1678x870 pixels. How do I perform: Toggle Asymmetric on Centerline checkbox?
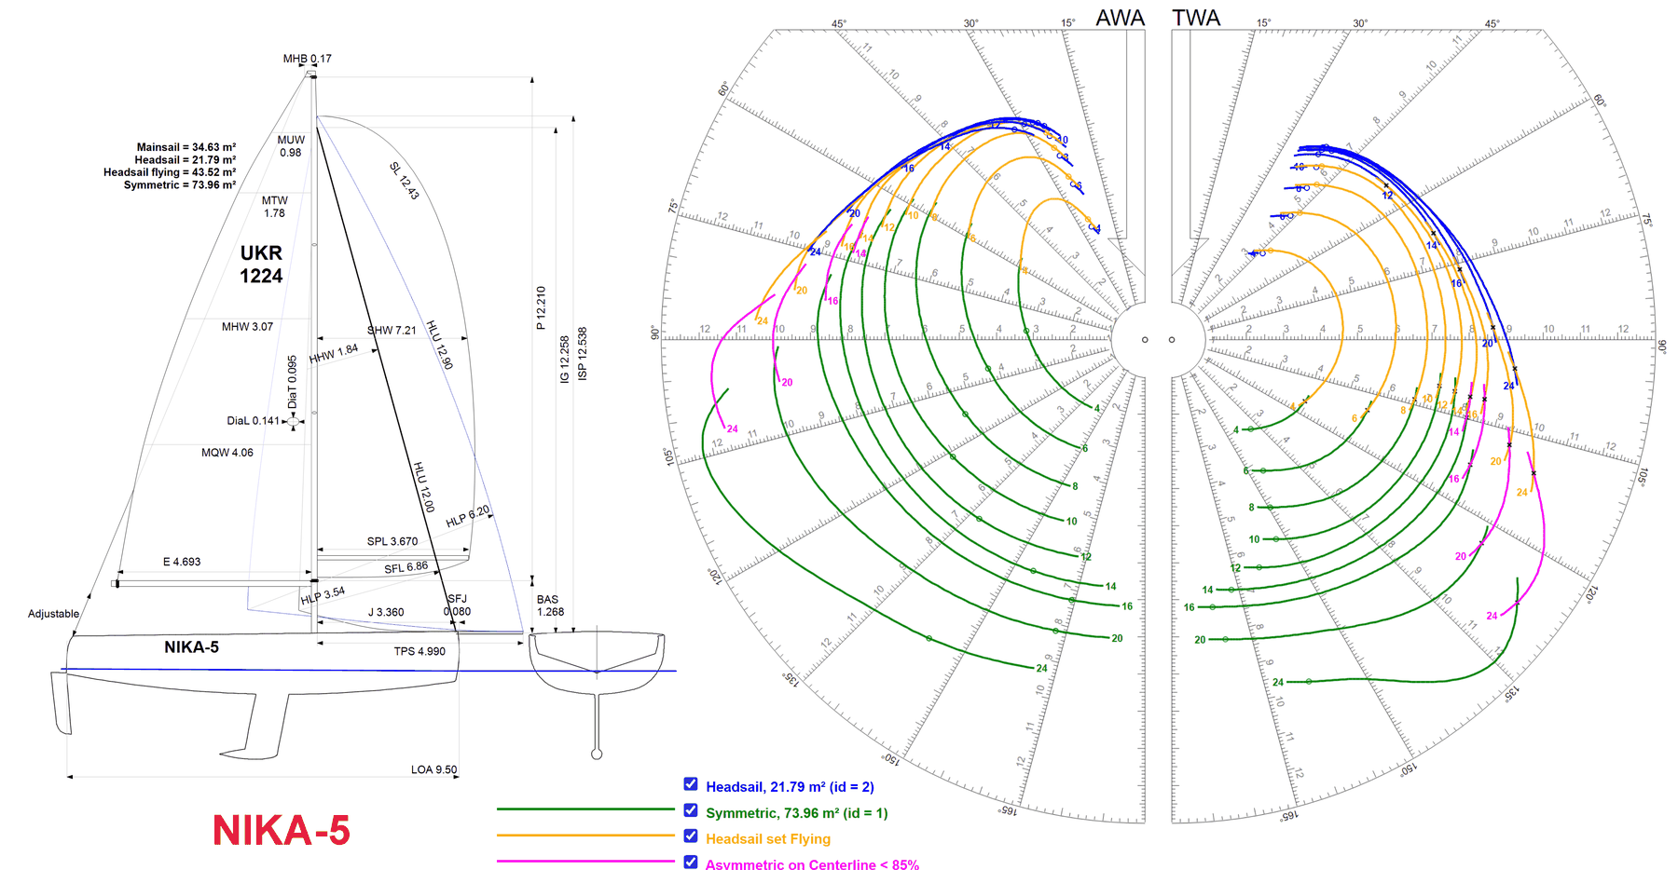point(691,862)
